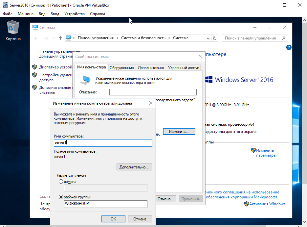Screen dimensions: 307x227
Task: Click search magnifier icon in control panel
Action: pyautogui.click(x=283, y=38)
